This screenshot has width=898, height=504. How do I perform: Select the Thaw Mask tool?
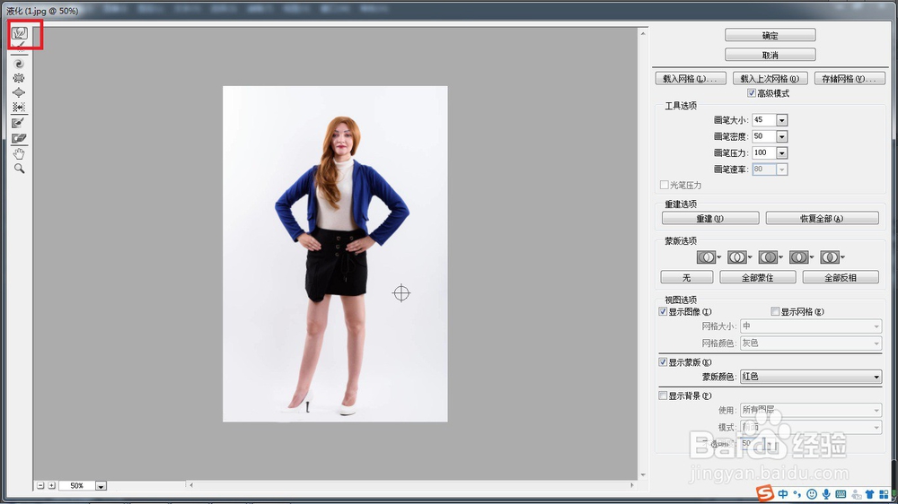[x=19, y=138]
